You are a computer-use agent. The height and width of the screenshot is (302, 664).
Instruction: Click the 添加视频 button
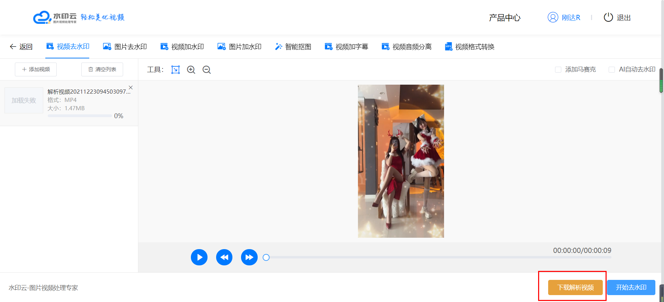(36, 69)
